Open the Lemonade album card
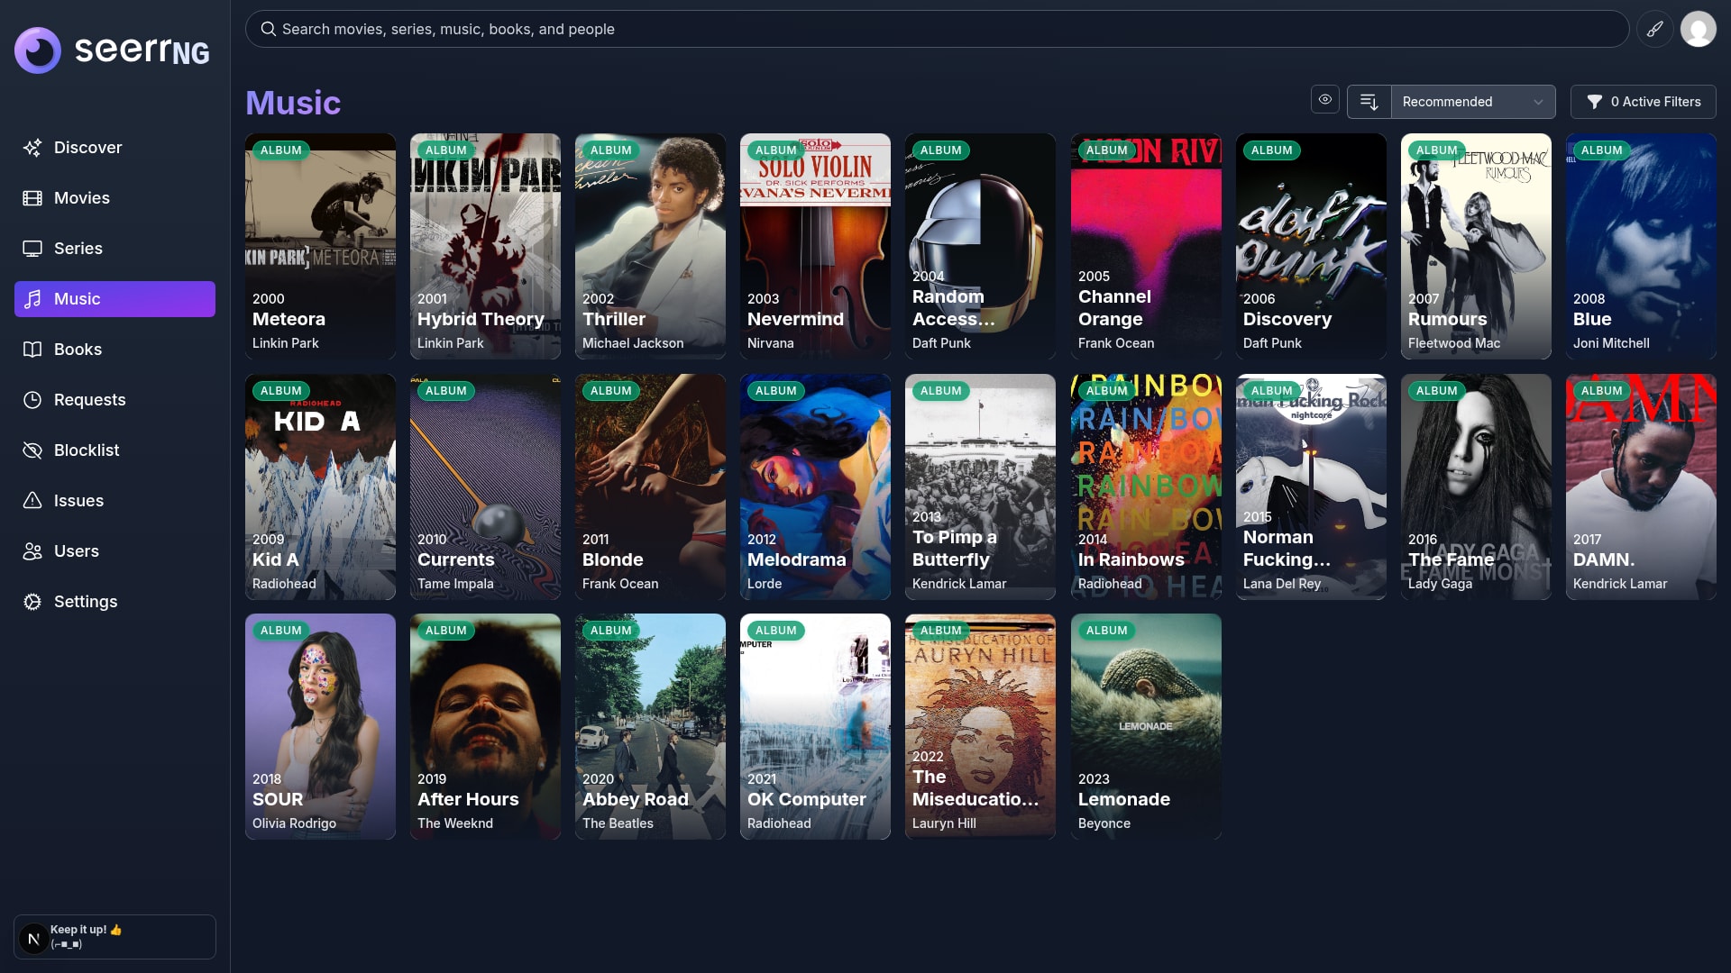The height and width of the screenshot is (973, 1731). [x=1146, y=727]
